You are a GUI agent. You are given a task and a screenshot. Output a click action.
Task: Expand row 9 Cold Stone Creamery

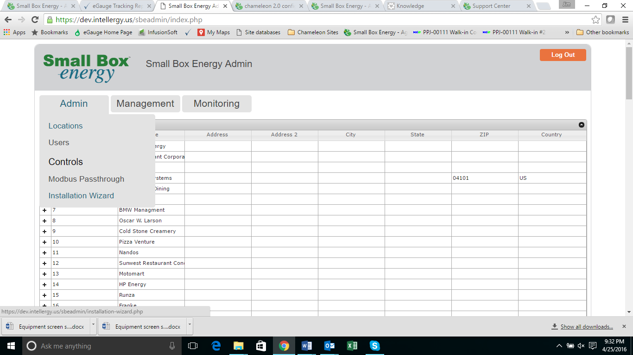[x=44, y=232]
